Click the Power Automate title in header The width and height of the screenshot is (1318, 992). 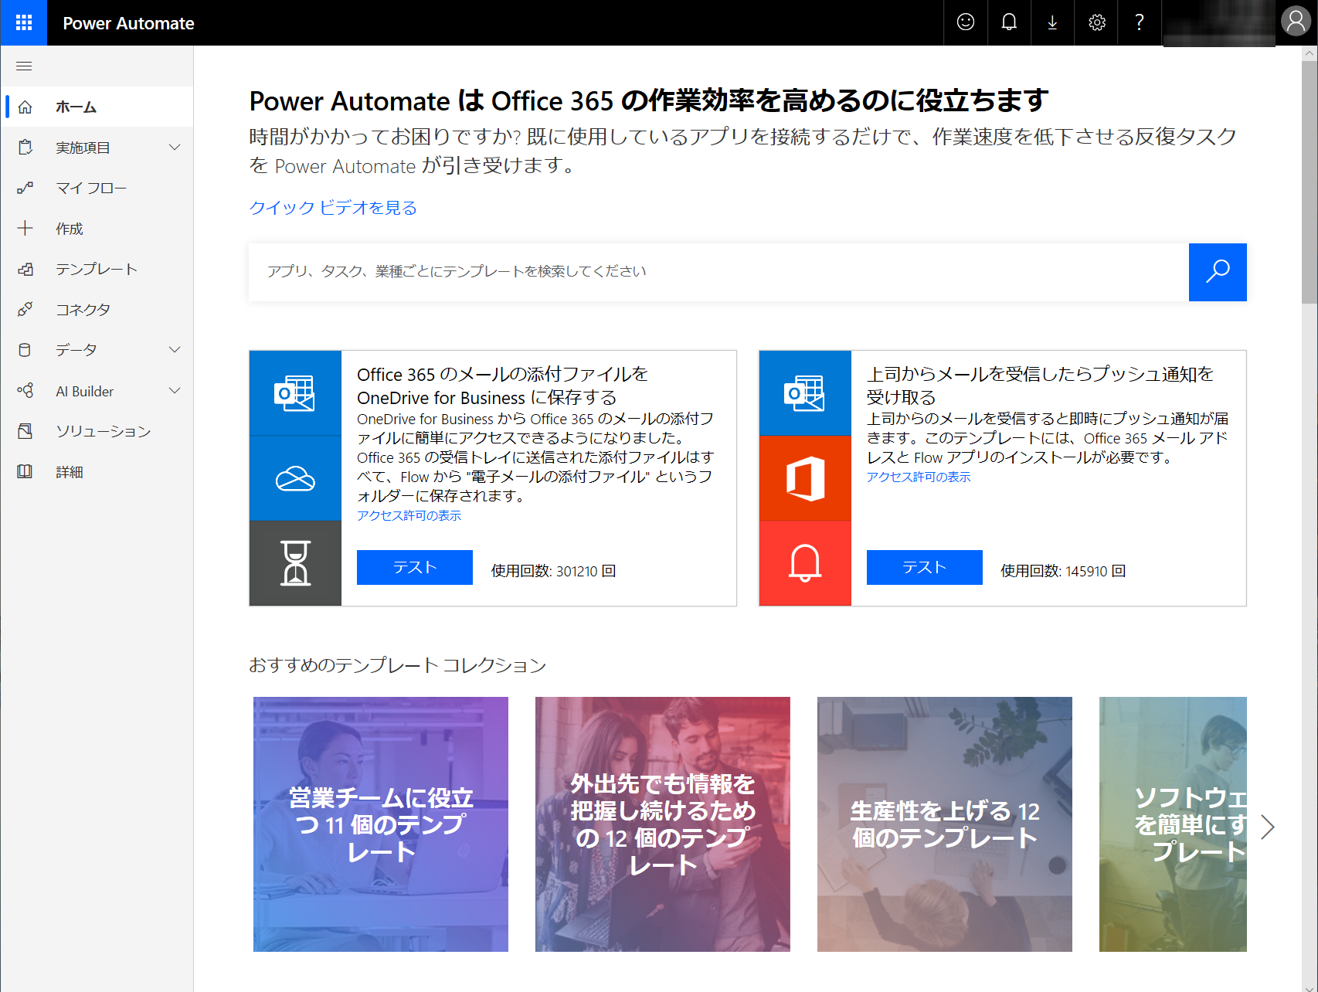pos(128,23)
